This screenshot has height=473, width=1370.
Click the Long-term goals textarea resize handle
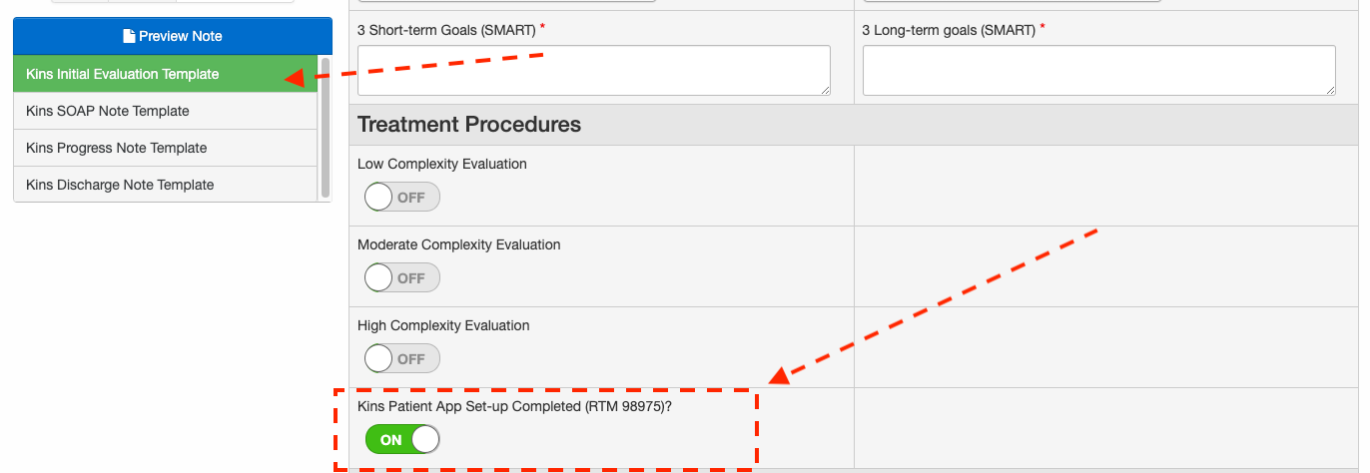(1330, 90)
